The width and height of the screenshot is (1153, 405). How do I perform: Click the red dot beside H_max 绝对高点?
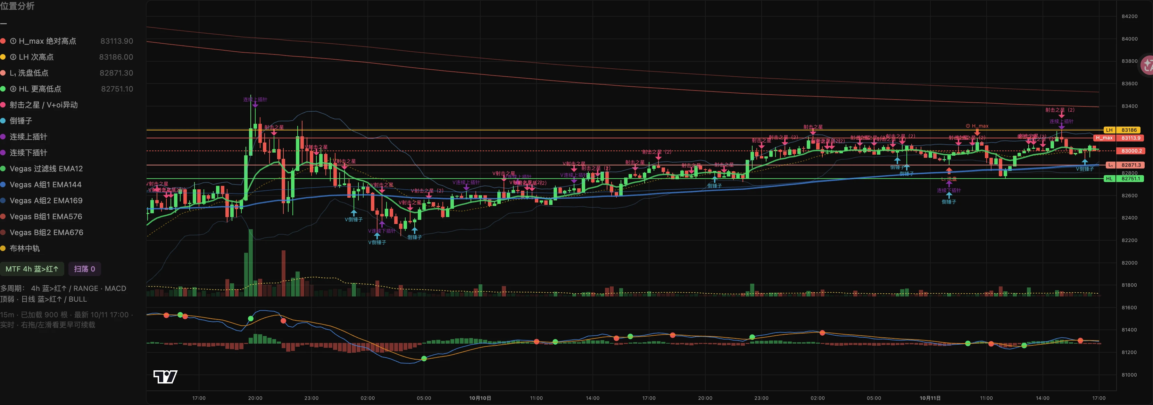point(3,41)
